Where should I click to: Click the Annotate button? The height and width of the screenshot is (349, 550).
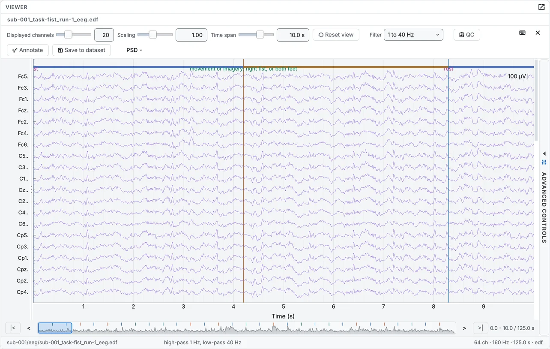click(x=28, y=50)
